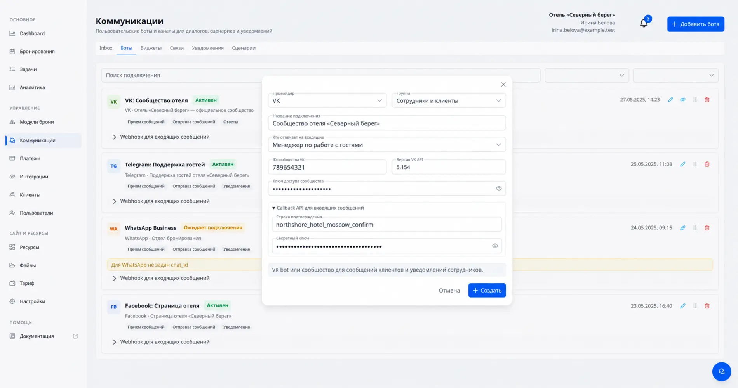Expand Webhook under WhatsApp Business
Image resolution: width=738 pixels, height=388 pixels.
point(161,278)
